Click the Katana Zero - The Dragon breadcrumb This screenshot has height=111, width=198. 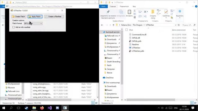tap(132, 25)
